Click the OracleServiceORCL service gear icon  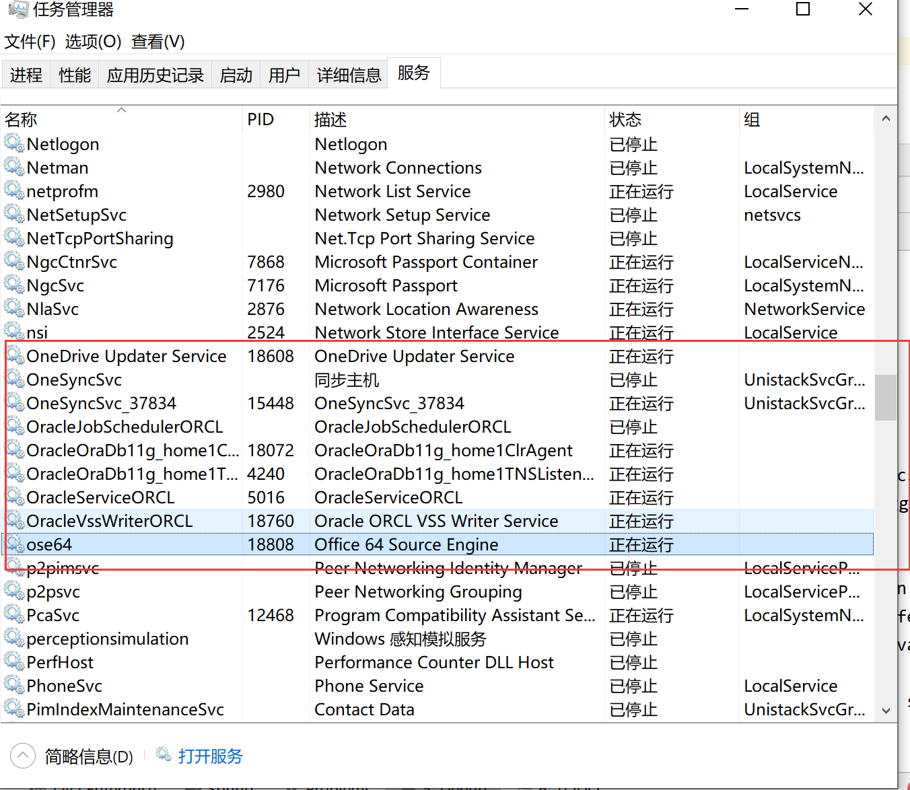[14, 497]
